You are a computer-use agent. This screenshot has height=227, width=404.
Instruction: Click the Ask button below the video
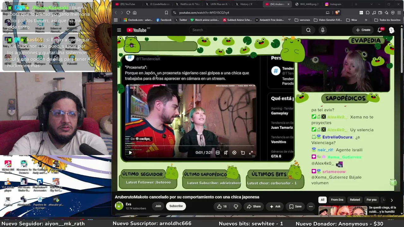[x=275, y=207]
